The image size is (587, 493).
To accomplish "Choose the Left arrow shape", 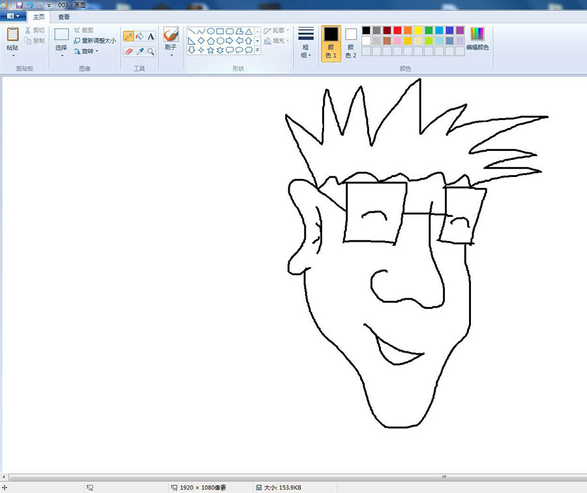I will tap(239, 40).
